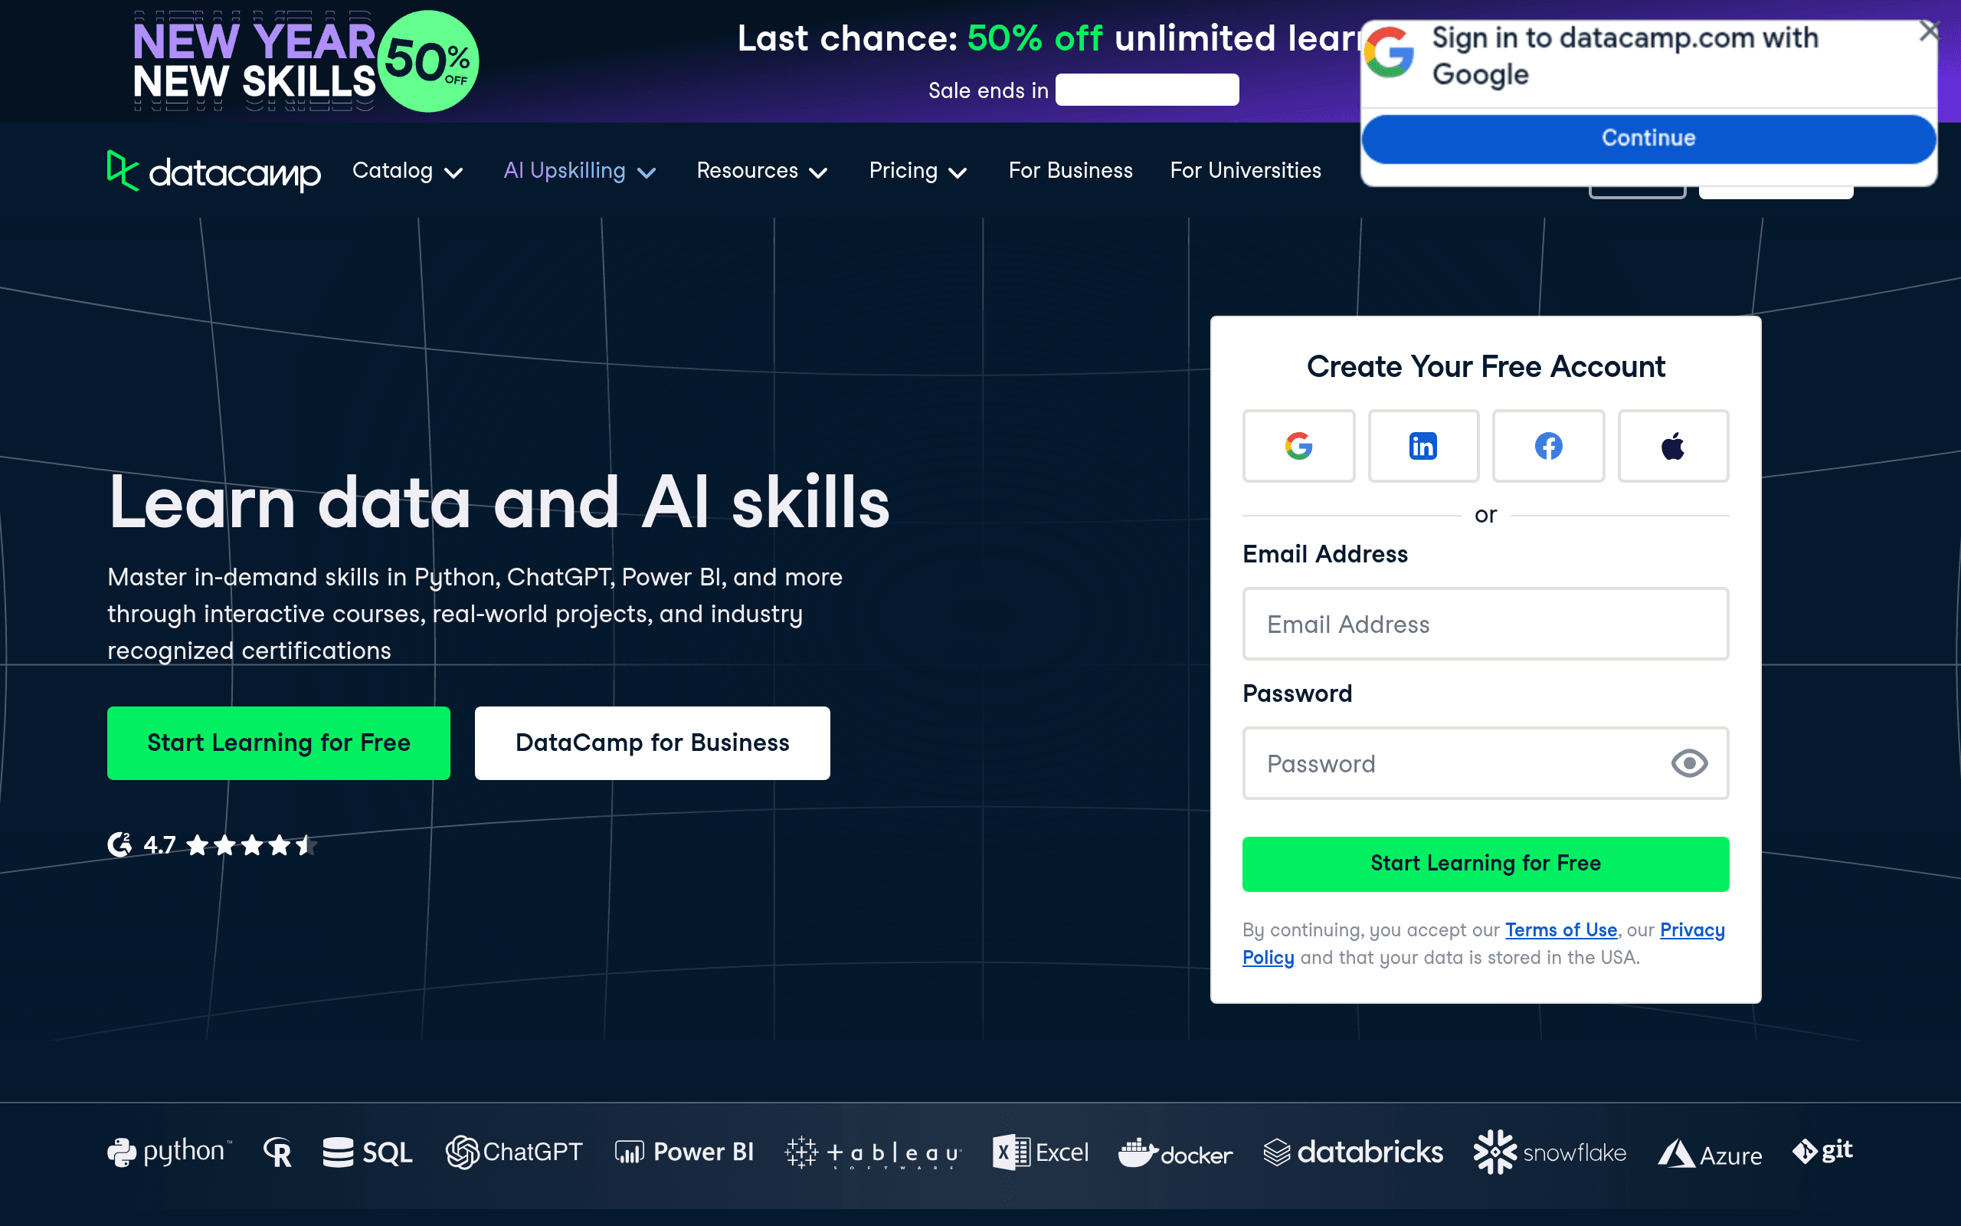Viewport: 1961px width, 1226px height.
Task: Sign up with the Google icon button
Action: point(1298,446)
